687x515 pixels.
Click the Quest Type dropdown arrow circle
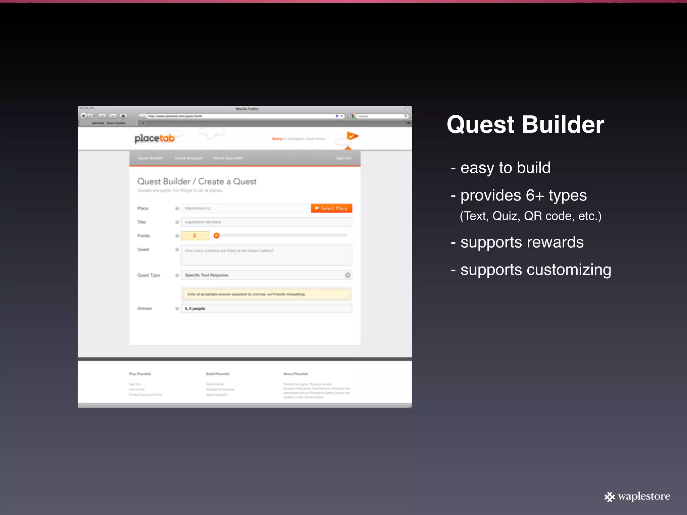coord(348,275)
